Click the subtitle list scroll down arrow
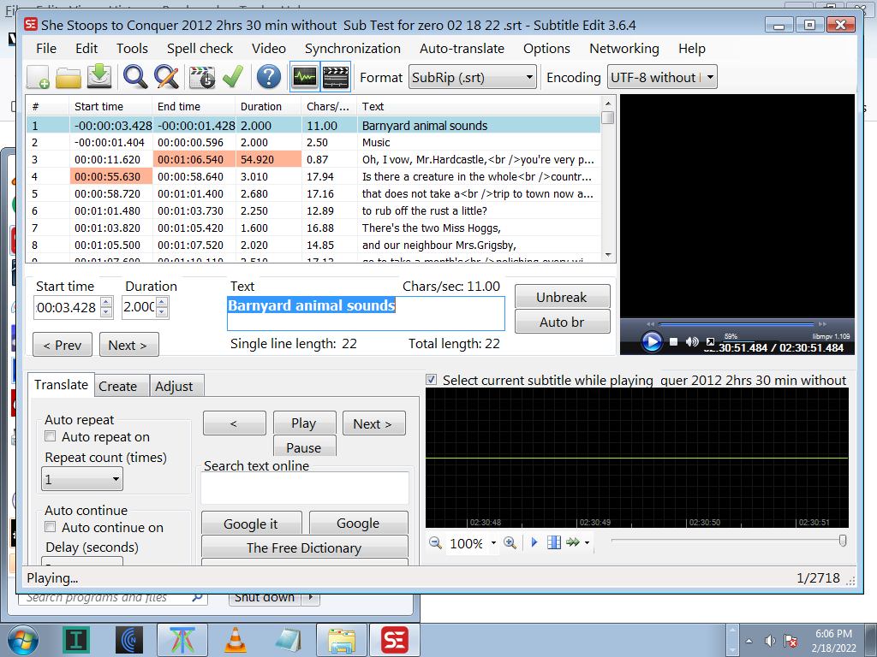Image resolution: width=877 pixels, height=657 pixels. (608, 255)
